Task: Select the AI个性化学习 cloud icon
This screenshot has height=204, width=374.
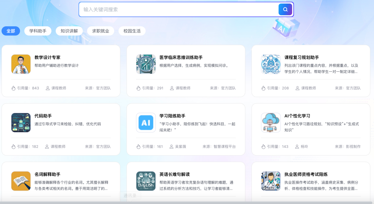Action: pos(271,123)
